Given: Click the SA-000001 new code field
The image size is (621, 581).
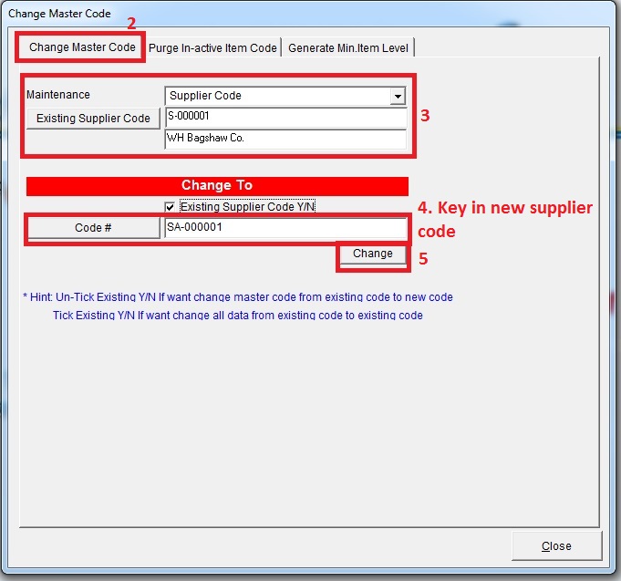Looking at the screenshot, I should click(x=285, y=228).
